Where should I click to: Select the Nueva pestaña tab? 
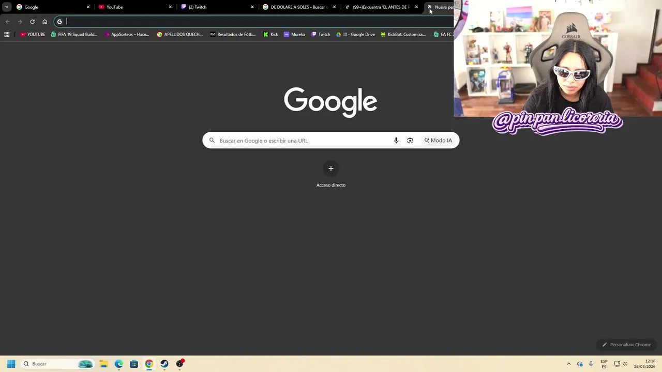(x=440, y=7)
